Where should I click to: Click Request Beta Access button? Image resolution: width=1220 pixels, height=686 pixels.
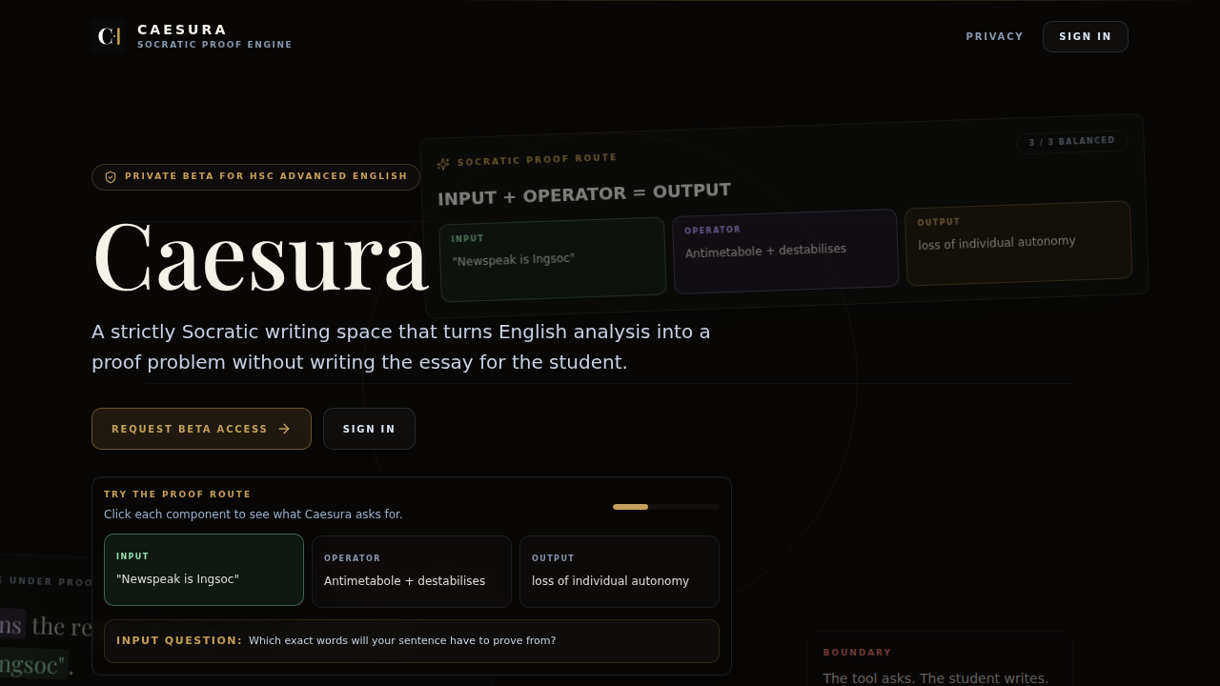pyautogui.click(x=201, y=429)
